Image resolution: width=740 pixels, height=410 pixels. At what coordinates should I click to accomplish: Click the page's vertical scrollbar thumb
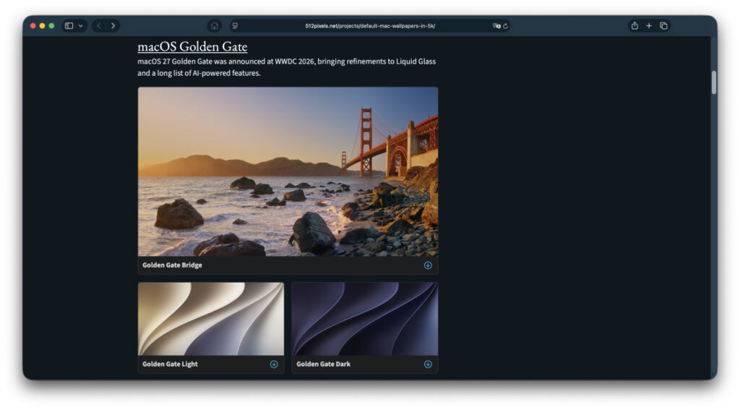tap(714, 82)
